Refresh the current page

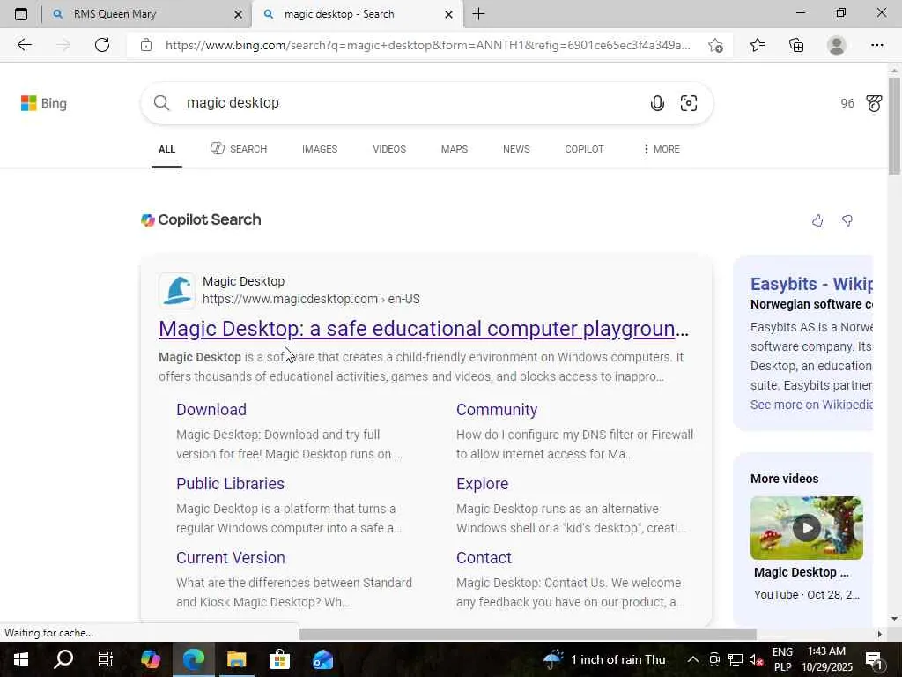(x=102, y=45)
